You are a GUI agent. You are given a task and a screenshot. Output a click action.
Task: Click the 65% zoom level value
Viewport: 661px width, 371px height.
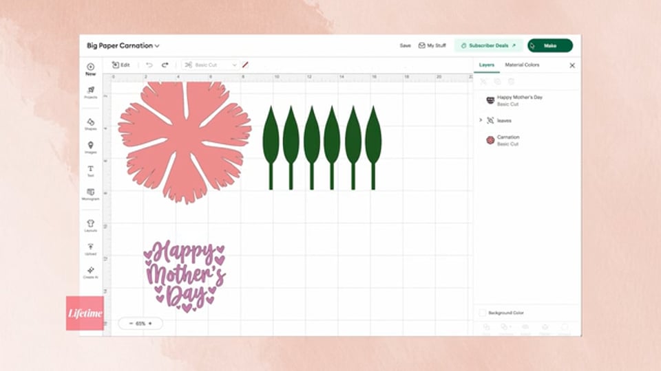(x=140, y=324)
